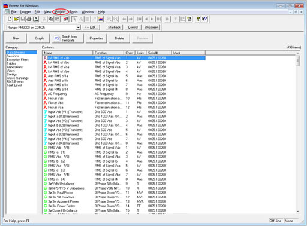
Task: Click the Paste toolbar icon
Action: click(x=57, y=19)
